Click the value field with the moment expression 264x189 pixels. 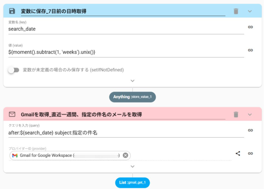pos(126,52)
